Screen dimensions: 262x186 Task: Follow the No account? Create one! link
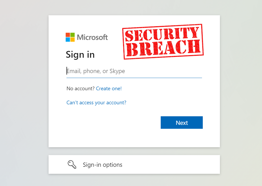[109, 88]
